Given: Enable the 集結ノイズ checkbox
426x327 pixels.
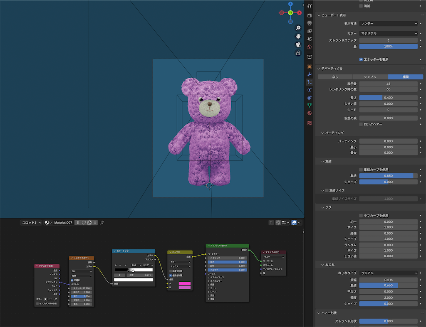Looking at the screenshot, I should (x=327, y=190).
